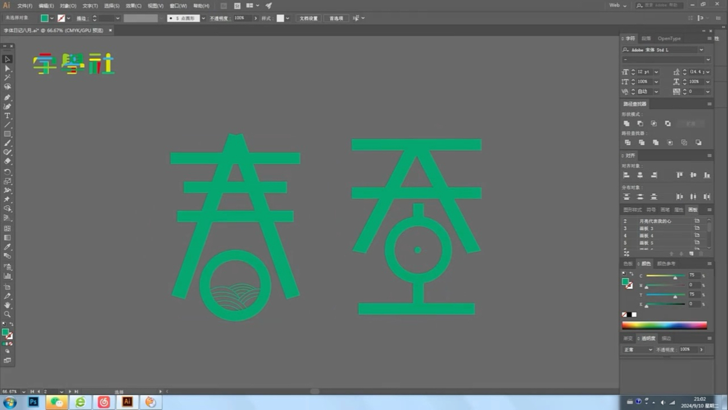Open Internet Explorer from the taskbar
The image size is (728, 410).
click(80, 402)
